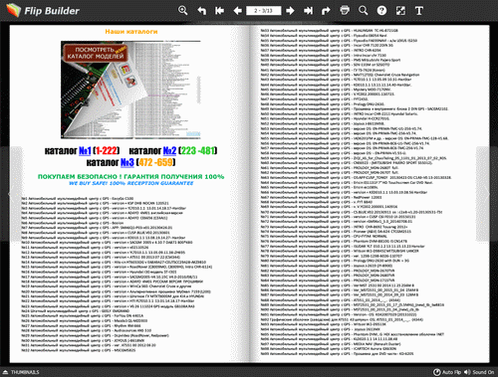This screenshot has height=377, width=498.
Task: Go back with the undo arrow icon
Action: [x=201, y=11]
